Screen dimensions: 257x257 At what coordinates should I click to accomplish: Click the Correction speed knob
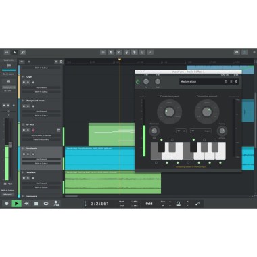point(169,112)
